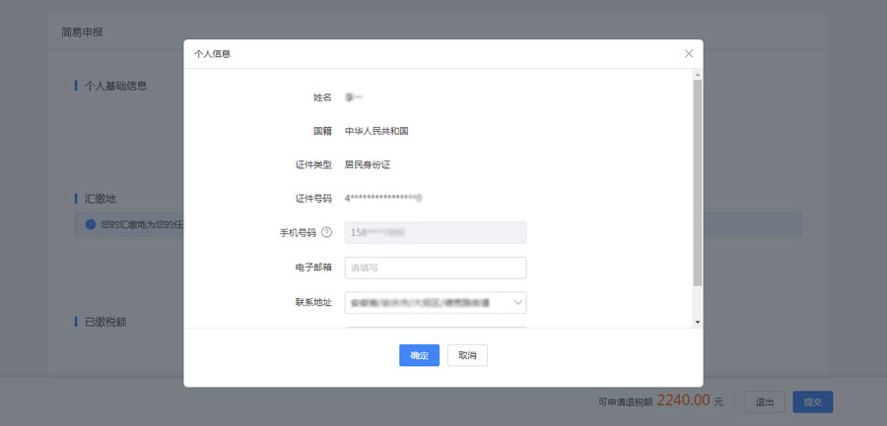Click the 已缴税额 section heading
Viewport: 887px width, 426px height.
(106, 322)
